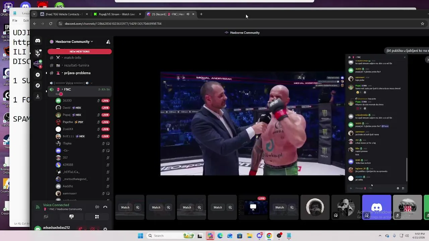Open emoji picker in chat panel
Viewport: 429px width, 241px height.
click(398, 188)
